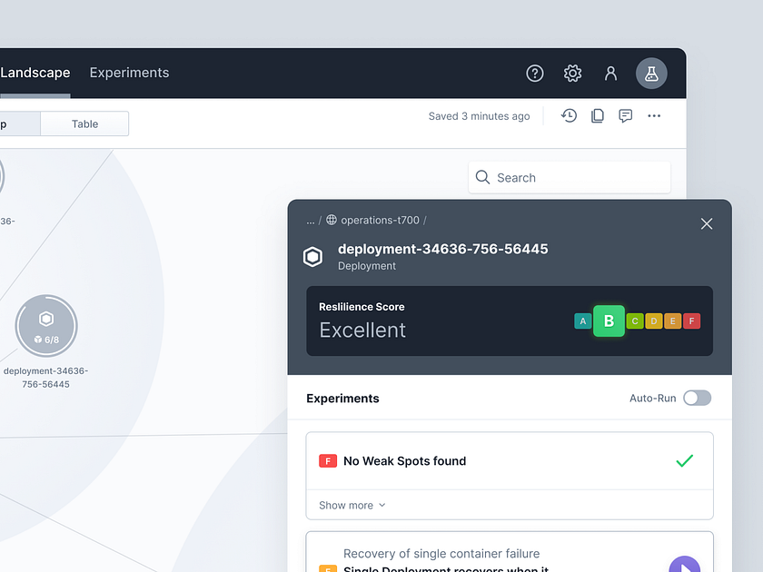
Task: Open the three-dots overflow menu
Action: (x=654, y=115)
